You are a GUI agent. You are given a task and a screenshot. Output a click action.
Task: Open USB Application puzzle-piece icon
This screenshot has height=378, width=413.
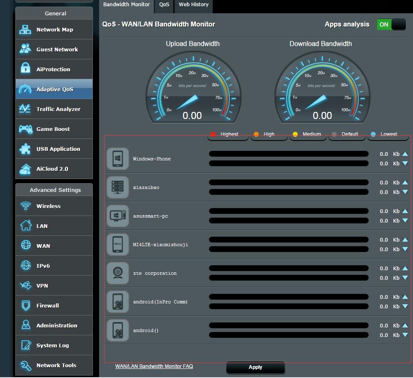click(x=25, y=149)
